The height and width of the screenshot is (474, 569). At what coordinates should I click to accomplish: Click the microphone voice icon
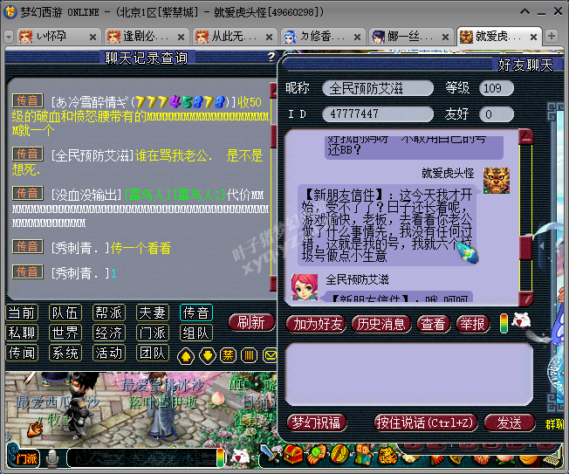(x=52, y=458)
